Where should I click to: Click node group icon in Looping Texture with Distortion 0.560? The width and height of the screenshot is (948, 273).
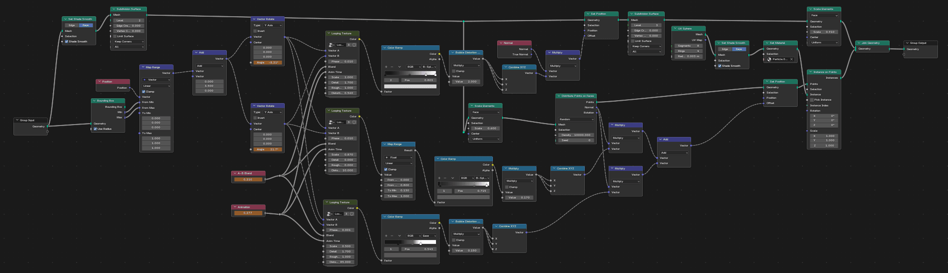click(331, 45)
